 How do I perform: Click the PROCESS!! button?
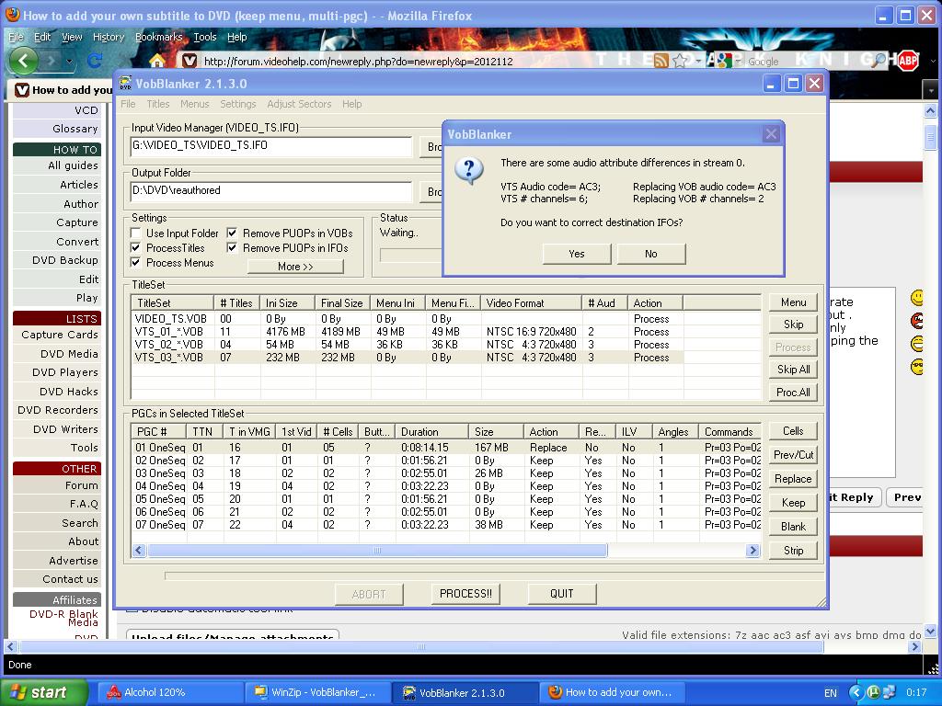click(x=465, y=594)
